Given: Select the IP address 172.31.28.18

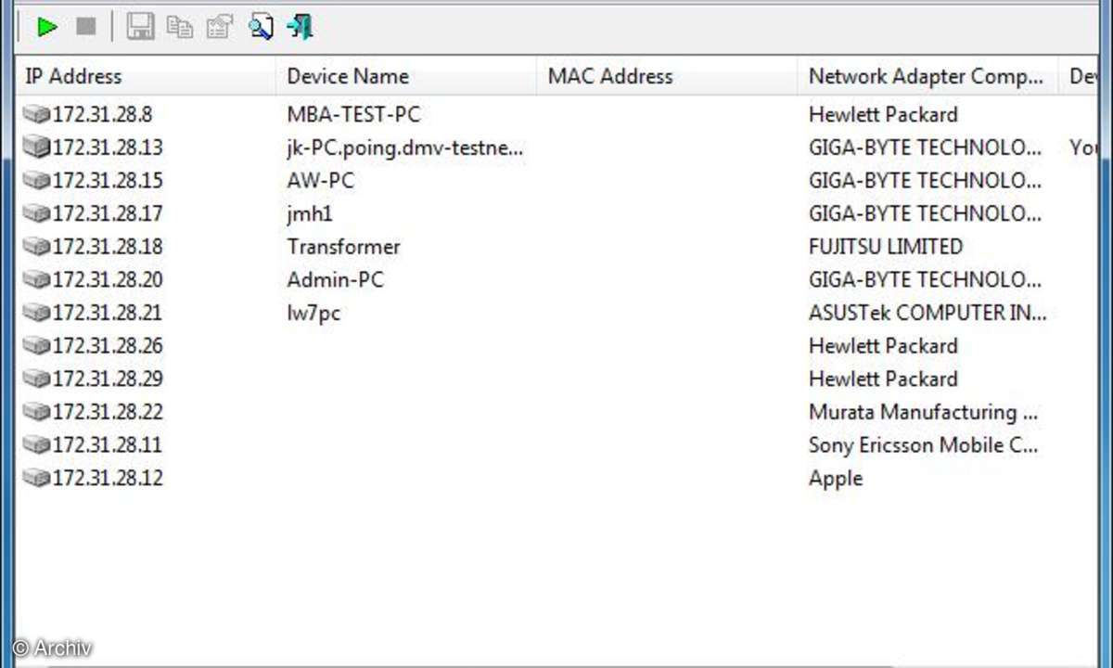Looking at the screenshot, I should click(108, 246).
